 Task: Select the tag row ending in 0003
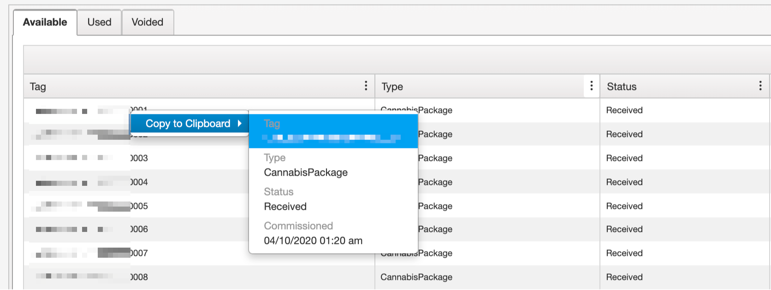tap(92, 158)
